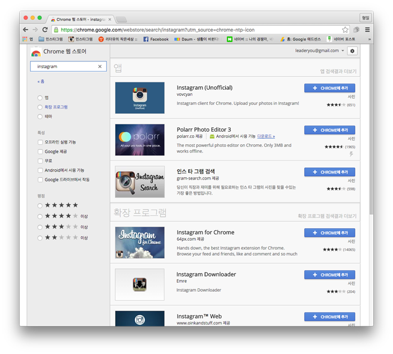The height and width of the screenshot is (354, 393).
Task: Open the 인스타그램 bookmarks folder
Action: pos(51,39)
